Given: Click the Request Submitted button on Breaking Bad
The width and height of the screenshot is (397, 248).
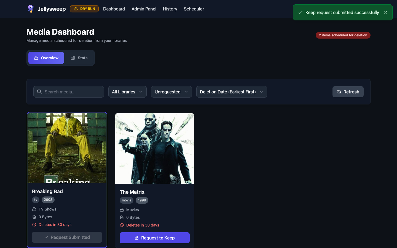Looking at the screenshot, I should (x=67, y=237).
